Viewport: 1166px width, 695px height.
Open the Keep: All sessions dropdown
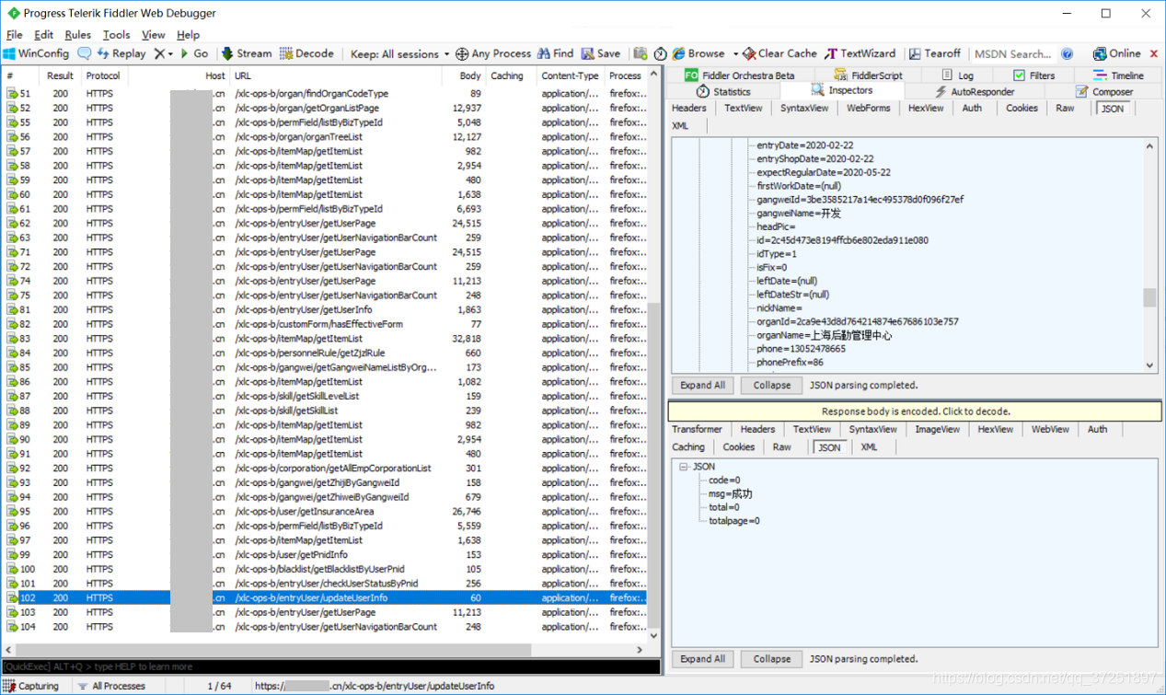tap(400, 53)
